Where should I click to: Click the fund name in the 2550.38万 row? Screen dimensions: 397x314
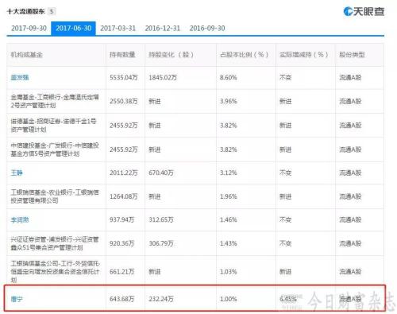click(x=55, y=101)
